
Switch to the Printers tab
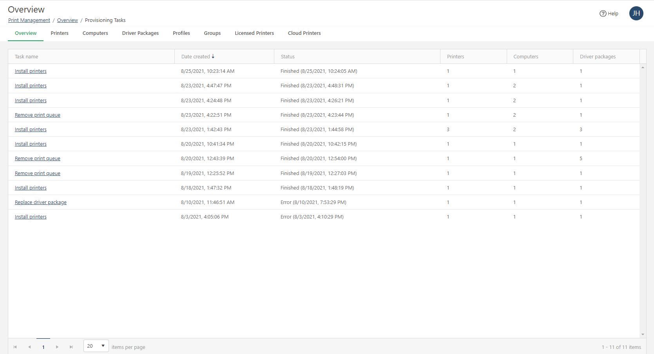coord(59,33)
